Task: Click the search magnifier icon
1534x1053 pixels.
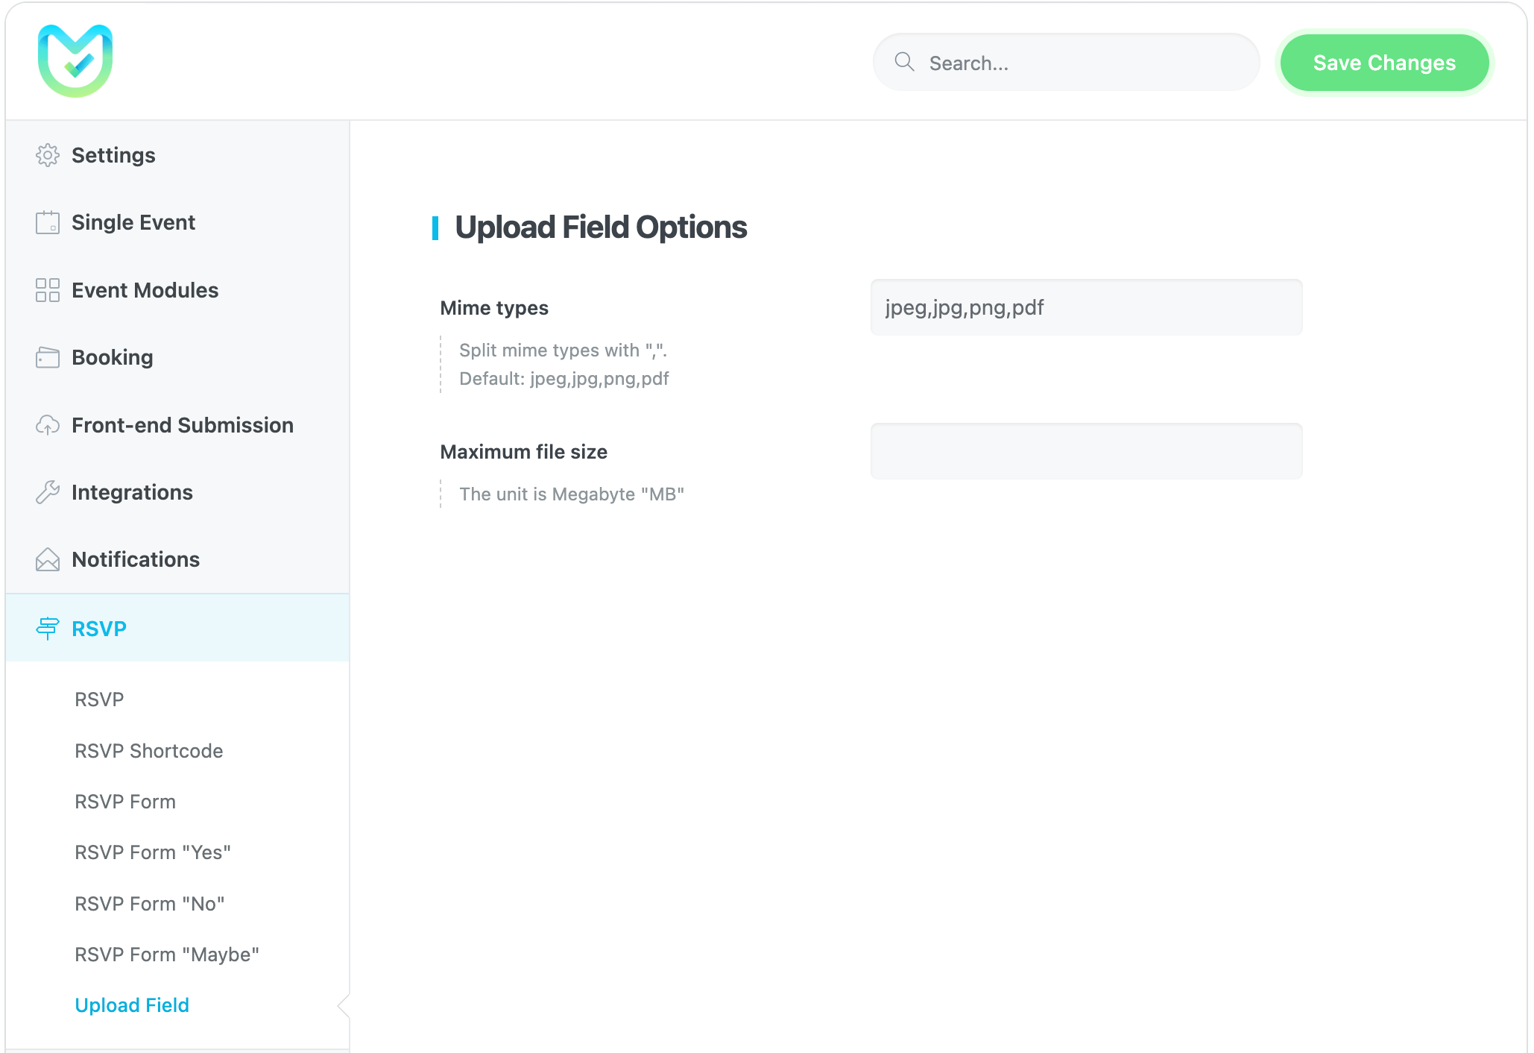Action: [904, 62]
